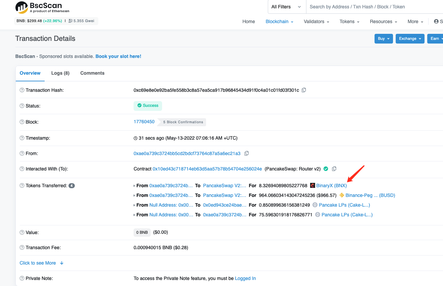Image resolution: width=443 pixels, height=286 pixels.
Task: Click the Tokens Transferred count badge 4
Action: point(71,186)
